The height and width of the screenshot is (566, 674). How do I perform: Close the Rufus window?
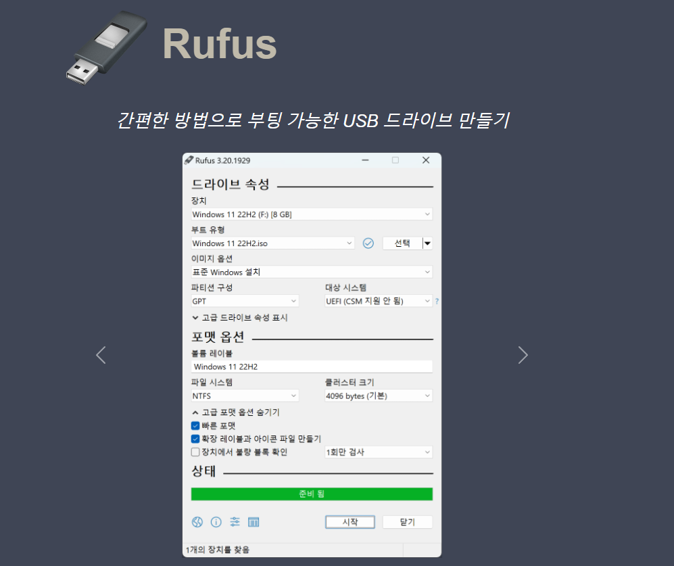point(425,160)
